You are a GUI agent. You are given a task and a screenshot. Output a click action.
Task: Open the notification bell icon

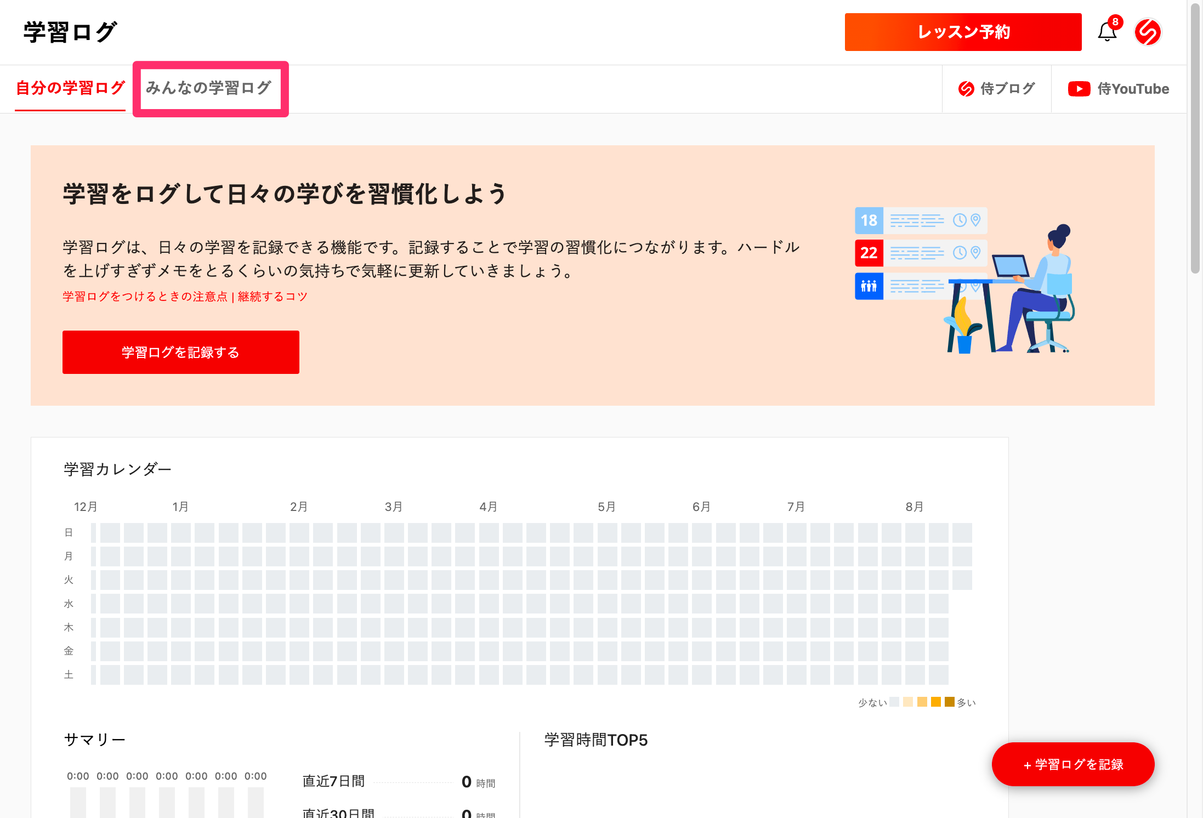click(x=1106, y=32)
